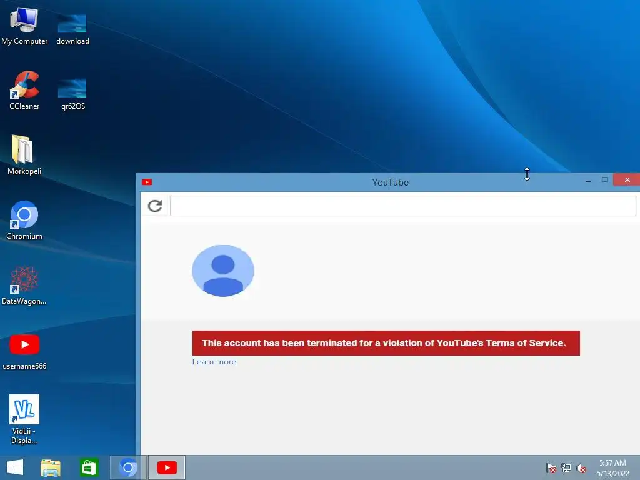Image resolution: width=640 pixels, height=480 pixels.
Task: Open network status tray icon
Action: coord(566,468)
